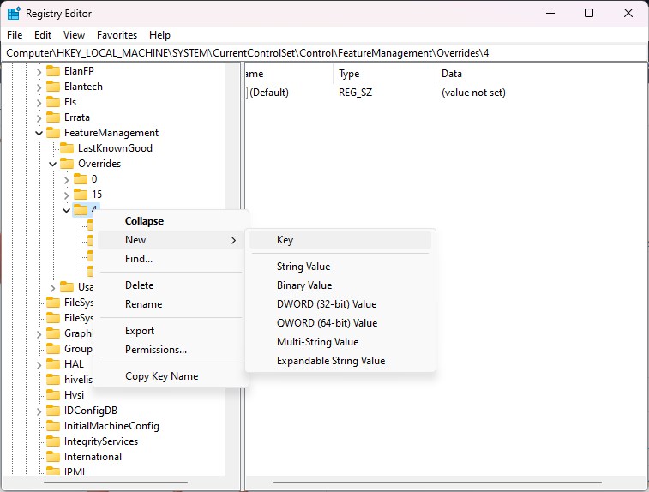Click the registry path address bar
The width and height of the screenshot is (649, 492).
[x=324, y=53]
